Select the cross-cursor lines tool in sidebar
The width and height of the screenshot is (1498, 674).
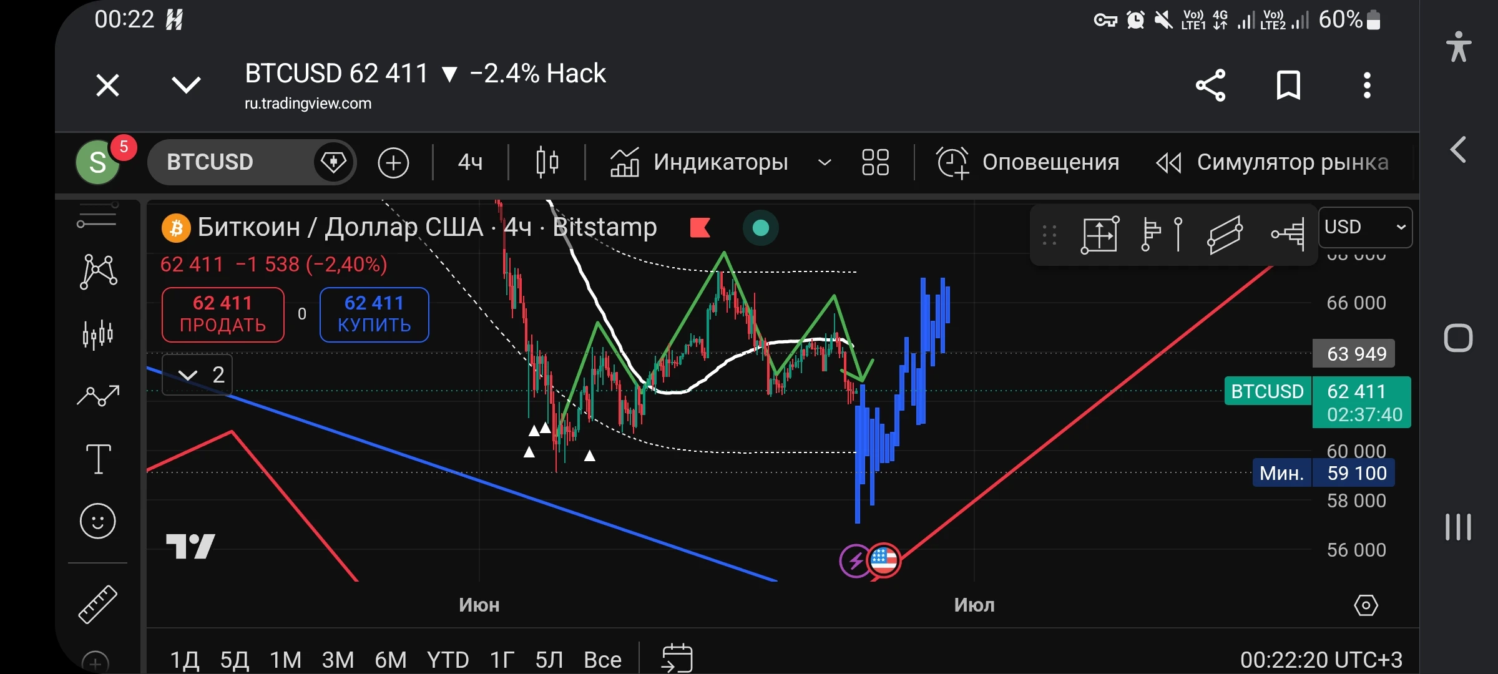pos(97,216)
